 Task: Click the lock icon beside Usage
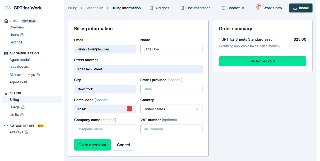tap(23, 107)
